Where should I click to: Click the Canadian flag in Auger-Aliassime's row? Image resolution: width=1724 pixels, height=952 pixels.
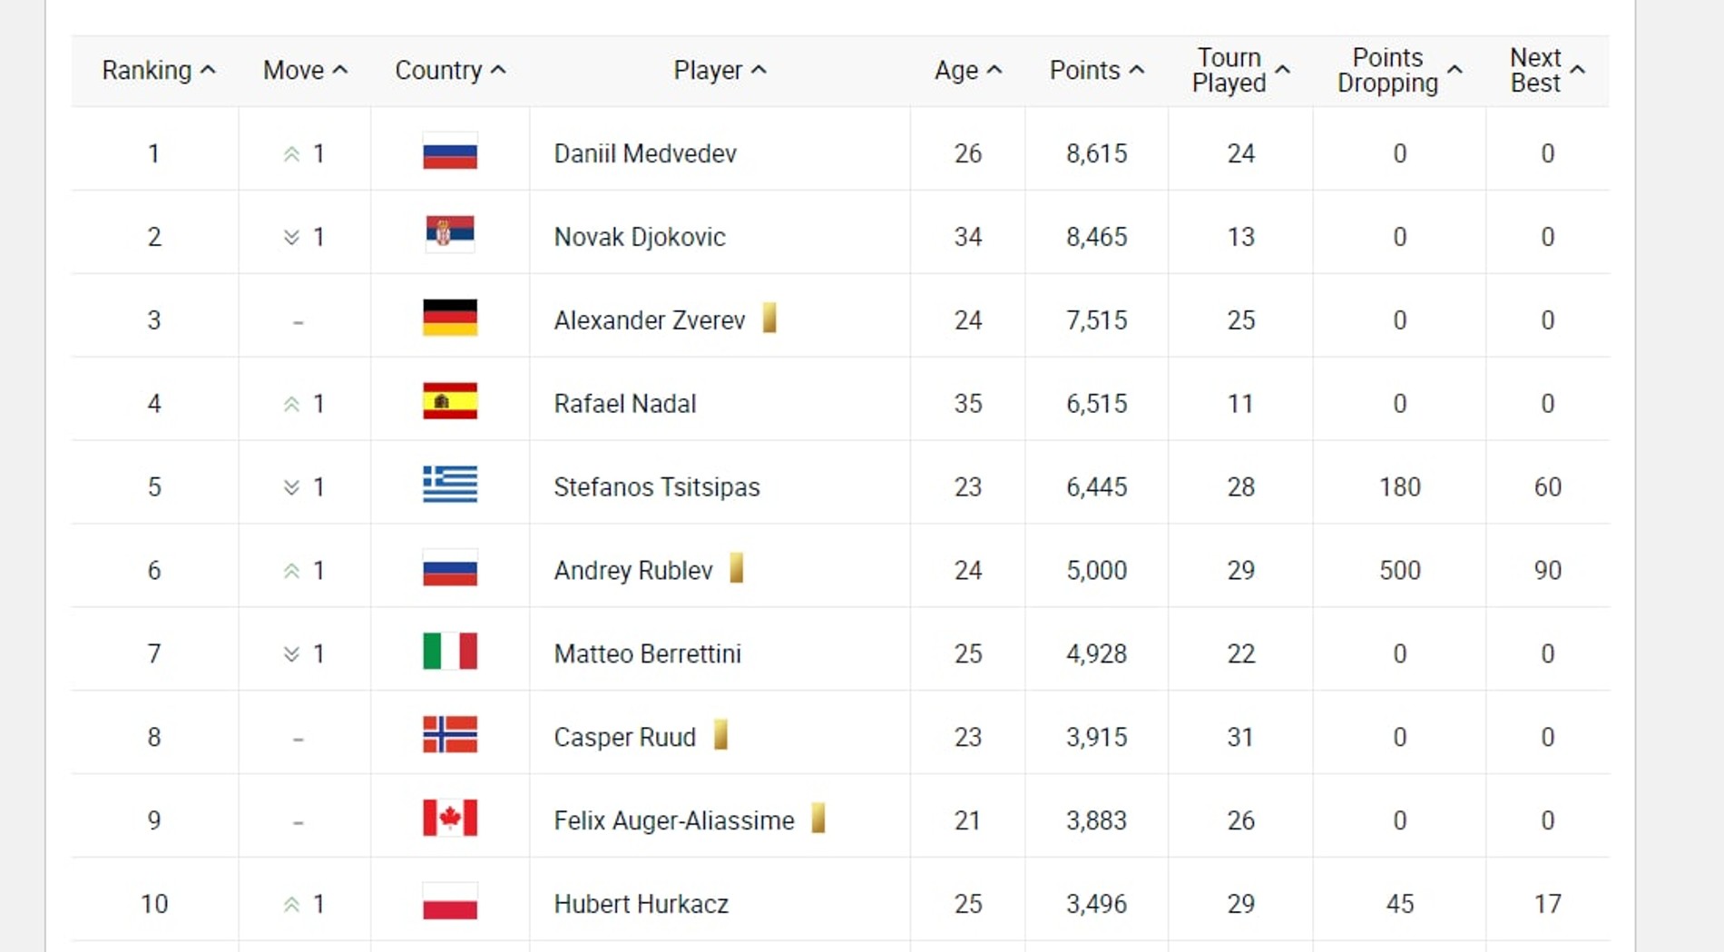449,819
